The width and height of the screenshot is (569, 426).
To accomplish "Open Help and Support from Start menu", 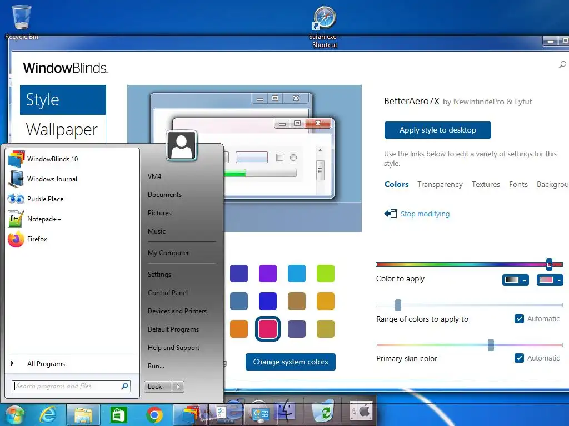I will coord(173,348).
